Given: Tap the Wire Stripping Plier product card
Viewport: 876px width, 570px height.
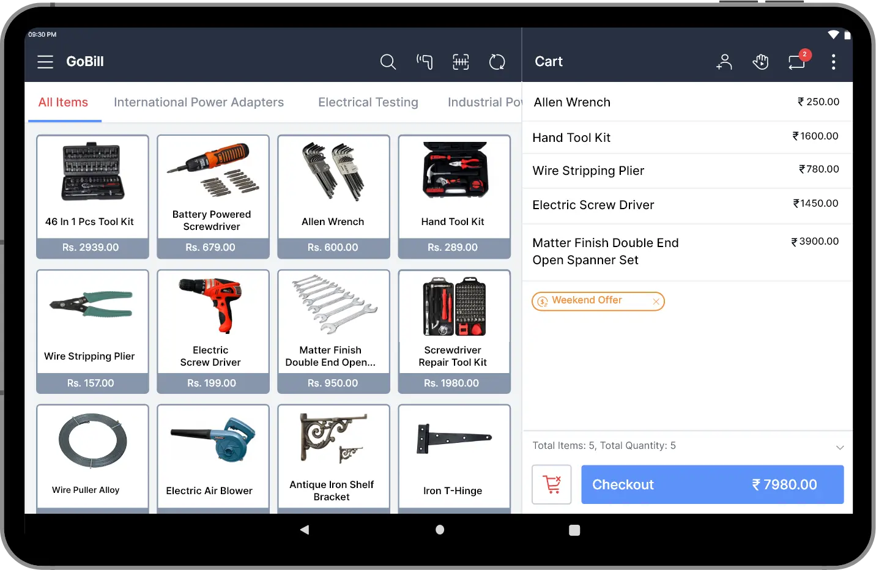Looking at the screenshot, I should pyautogui.click(x=92, y=330).
